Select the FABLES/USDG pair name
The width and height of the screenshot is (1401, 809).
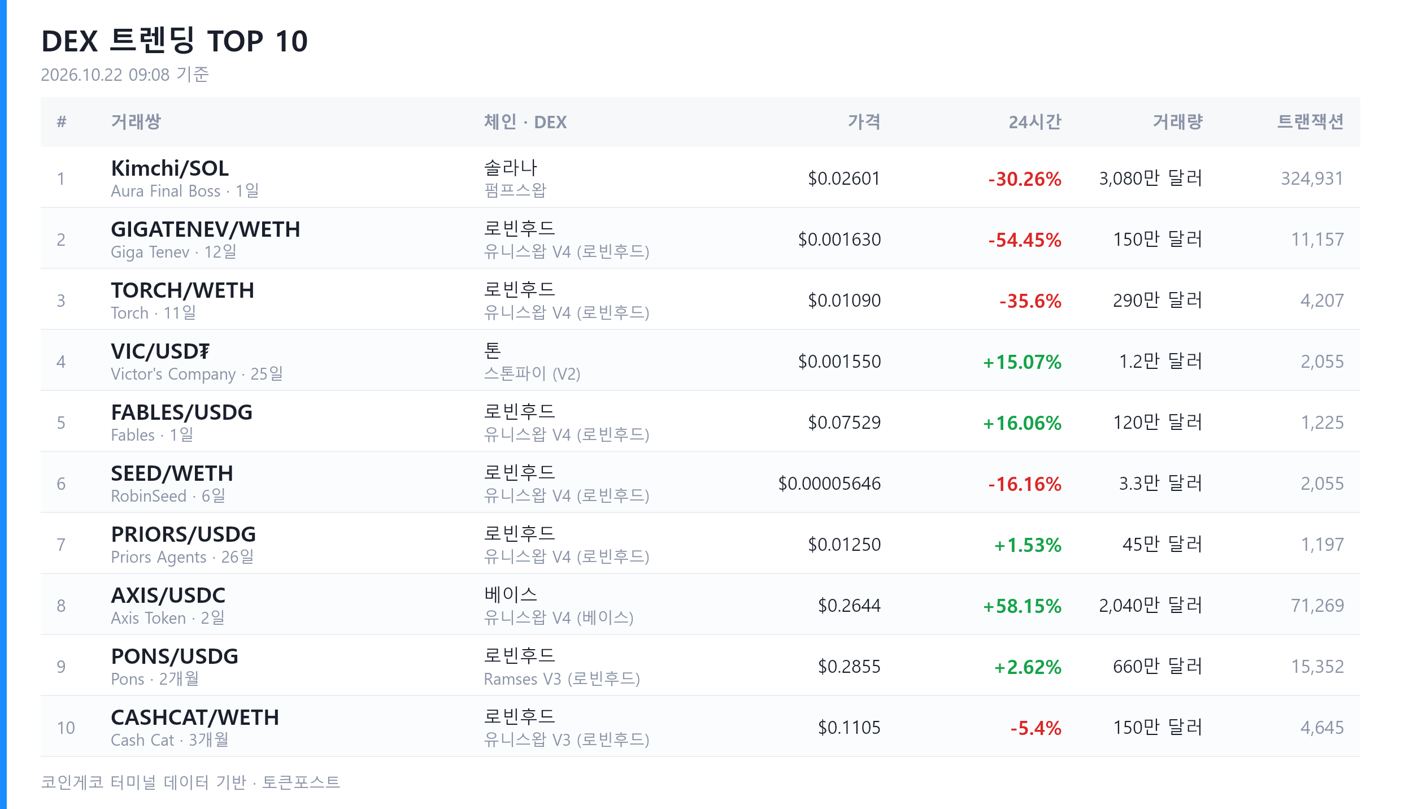[182, 412]
